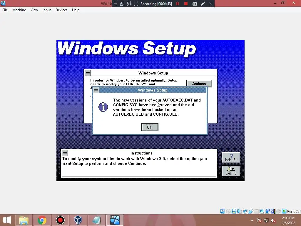Show hidden system tray icons
Image resolution: width=301 pixels, height=226 pixels.
(252, 220)
